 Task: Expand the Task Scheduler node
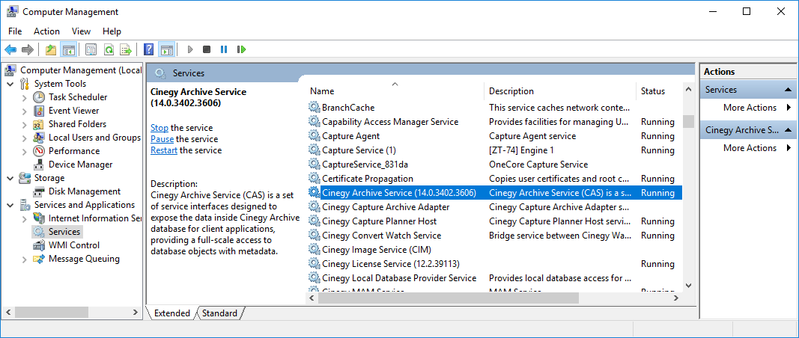tap(25, 97)
